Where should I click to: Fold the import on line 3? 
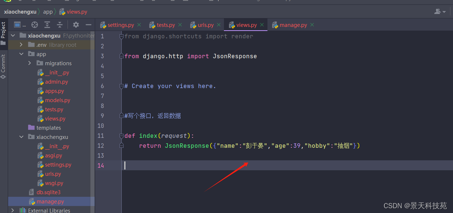pyautogui.click(x=121, y=56)
